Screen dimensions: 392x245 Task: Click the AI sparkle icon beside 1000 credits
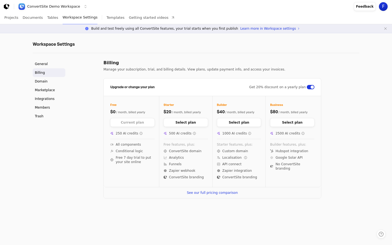219,133
